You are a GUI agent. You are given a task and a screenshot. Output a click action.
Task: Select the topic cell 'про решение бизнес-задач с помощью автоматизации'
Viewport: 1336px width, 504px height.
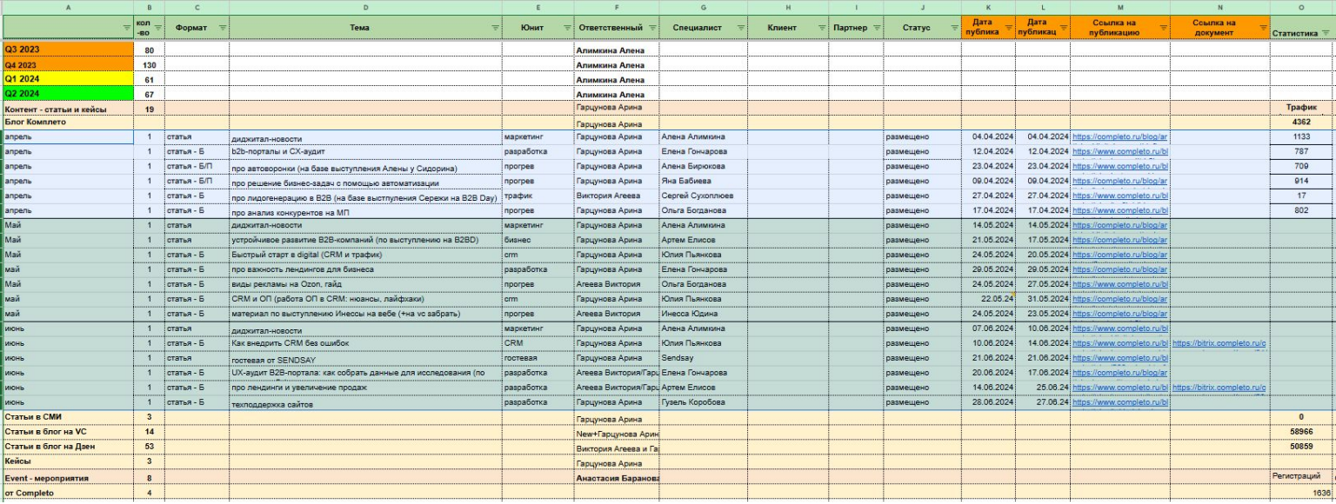365,182
